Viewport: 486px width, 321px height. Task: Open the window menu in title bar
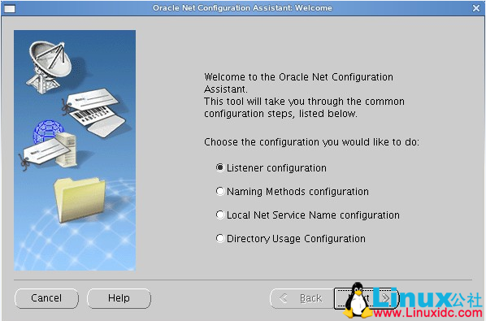(10, 9)
